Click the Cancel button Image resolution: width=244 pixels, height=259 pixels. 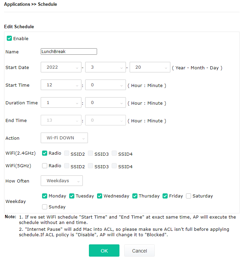click(139, 251)
